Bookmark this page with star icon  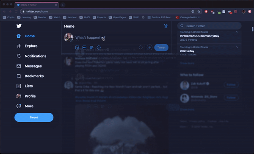pos(199,11)
